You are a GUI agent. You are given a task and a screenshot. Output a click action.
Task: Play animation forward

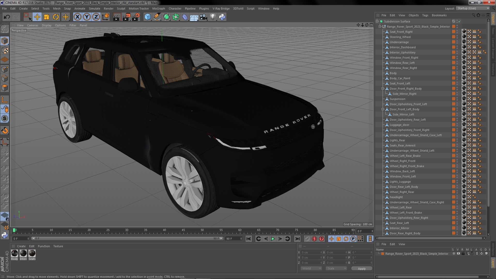click(x=273, y=239)
